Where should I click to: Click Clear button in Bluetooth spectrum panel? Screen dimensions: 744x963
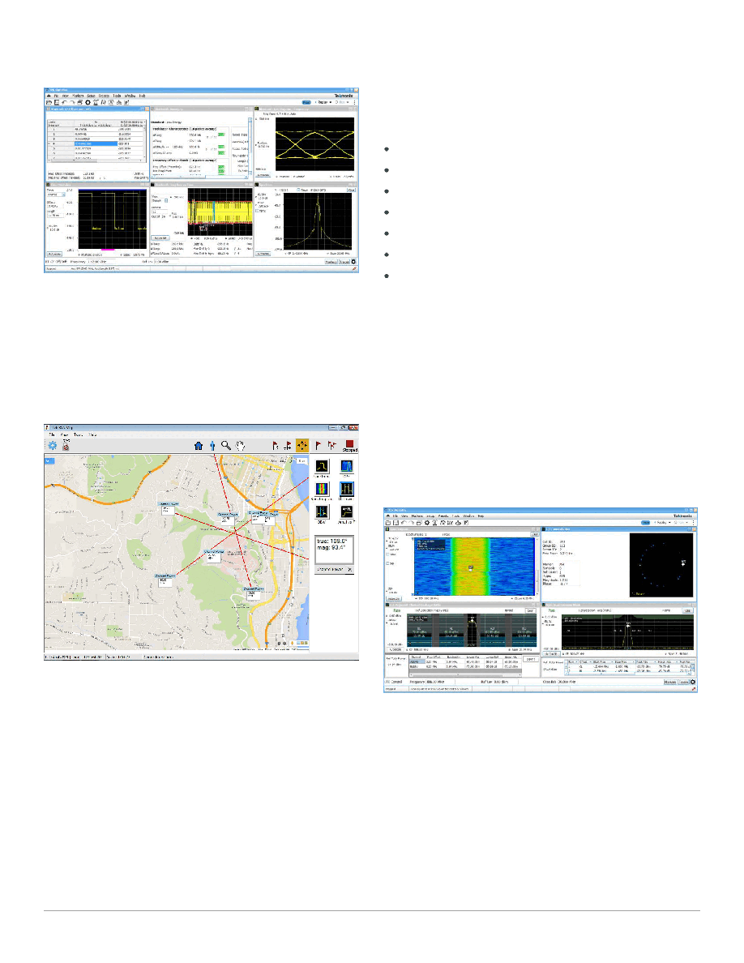352,190
